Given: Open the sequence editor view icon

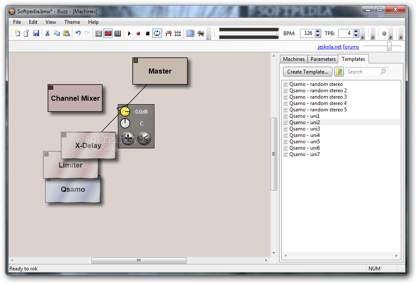Looking at the screenshot, I should 117,33.
